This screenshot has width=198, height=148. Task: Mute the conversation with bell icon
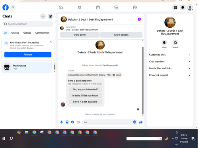click(x=164, y=43)
